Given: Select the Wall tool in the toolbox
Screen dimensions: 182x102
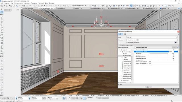Looking at the screenshot, I should point(2,17).
